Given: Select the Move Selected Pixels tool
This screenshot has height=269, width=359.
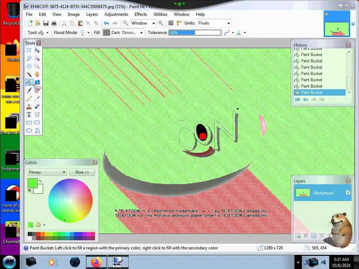Looking at the screenshot, I should click(37, 50).
